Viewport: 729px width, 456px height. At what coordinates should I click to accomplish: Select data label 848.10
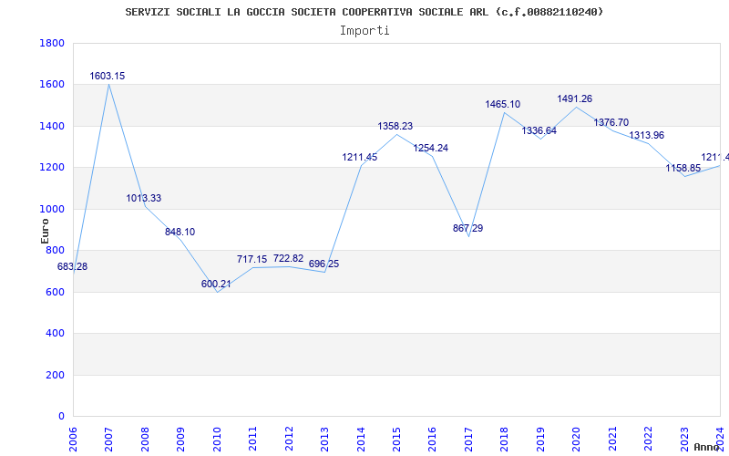pyautogui.click(x=180, y=232)
